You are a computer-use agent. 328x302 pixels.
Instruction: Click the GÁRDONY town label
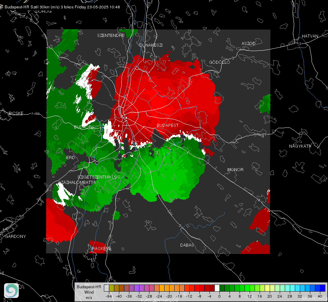[15, 237]
